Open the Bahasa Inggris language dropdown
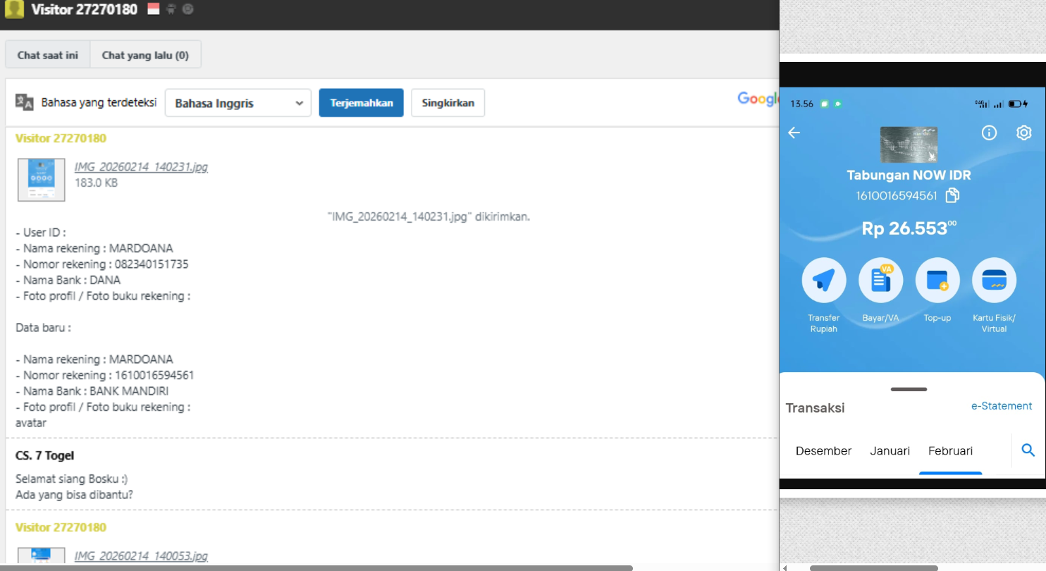Image resolution: width=1046 pixels, height=571 pixels. 238,103
